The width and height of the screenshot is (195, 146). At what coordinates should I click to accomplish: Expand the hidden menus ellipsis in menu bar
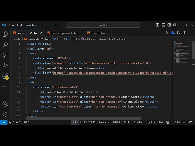click(43, 25)
